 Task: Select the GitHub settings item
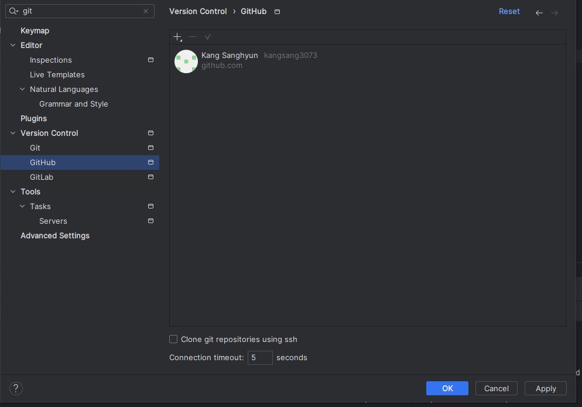(80, 162)
